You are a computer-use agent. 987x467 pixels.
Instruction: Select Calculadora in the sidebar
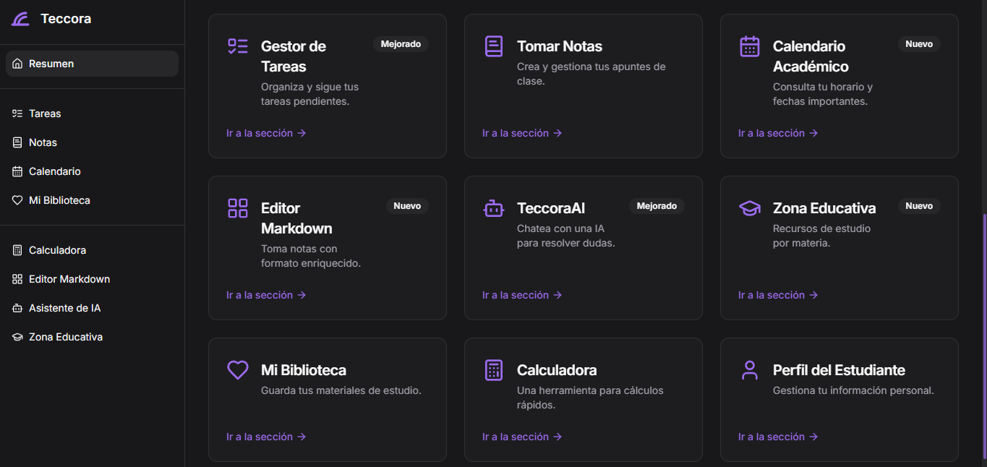[x=57, y=250]
